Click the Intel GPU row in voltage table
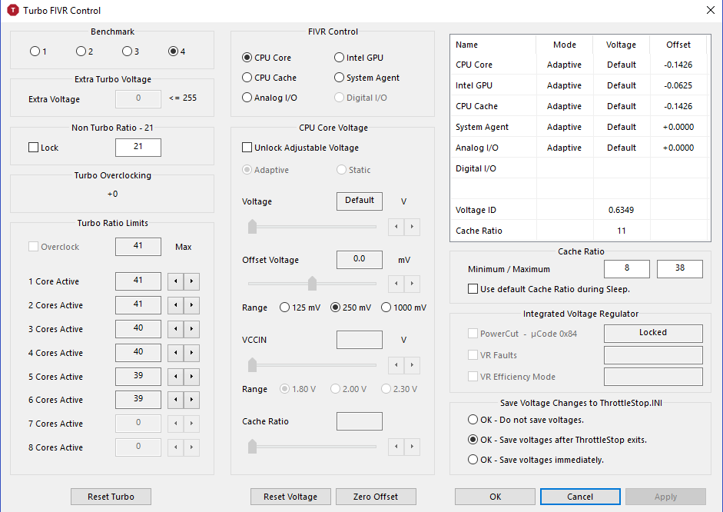 (580, 85)
